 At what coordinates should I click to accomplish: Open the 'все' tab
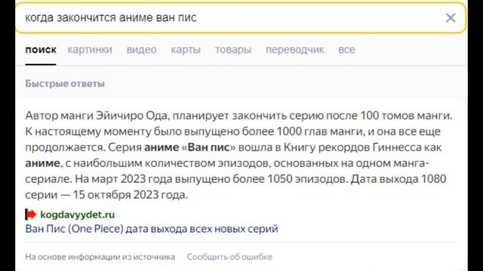[346, 50]
